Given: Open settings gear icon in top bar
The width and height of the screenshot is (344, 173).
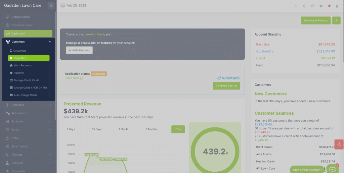Looking at the screenshot, I should click(x=321, y=6).
